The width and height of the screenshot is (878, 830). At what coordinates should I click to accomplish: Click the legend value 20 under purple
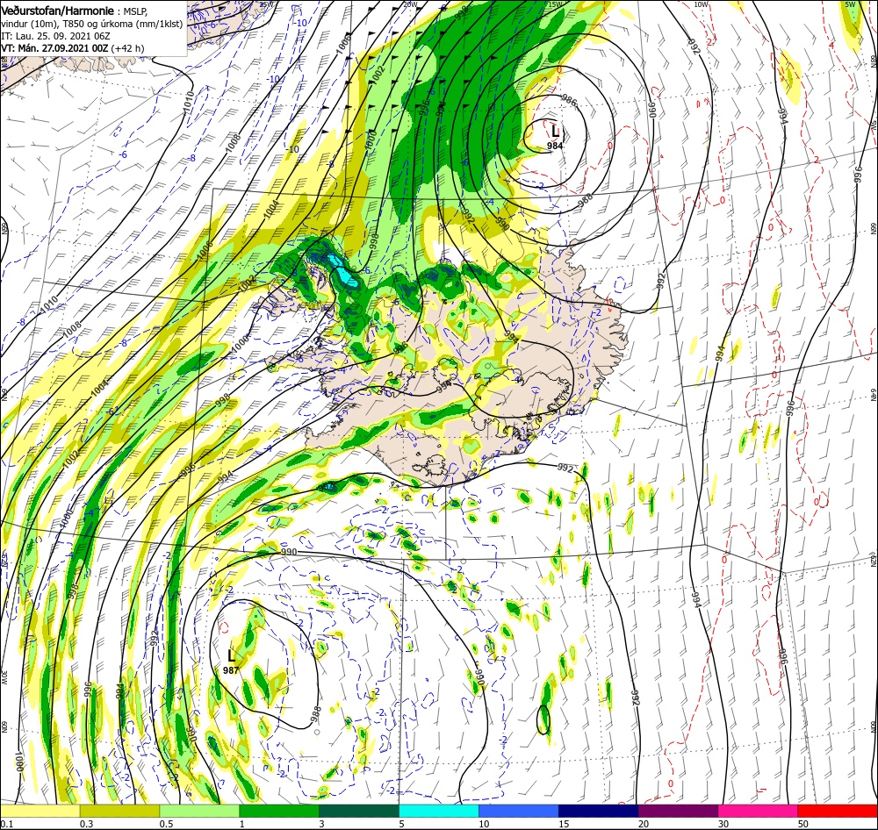[644, 824]
